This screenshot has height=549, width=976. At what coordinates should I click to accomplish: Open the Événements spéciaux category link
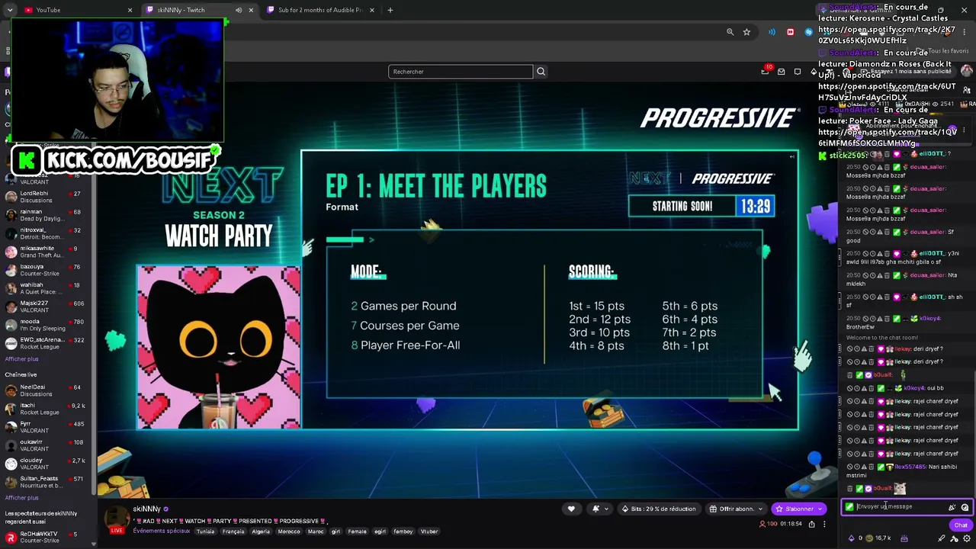(161, 531)
